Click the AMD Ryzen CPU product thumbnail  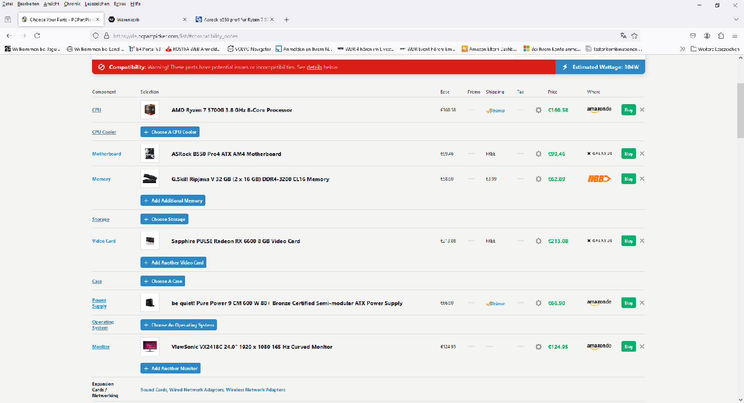point(150,110)
